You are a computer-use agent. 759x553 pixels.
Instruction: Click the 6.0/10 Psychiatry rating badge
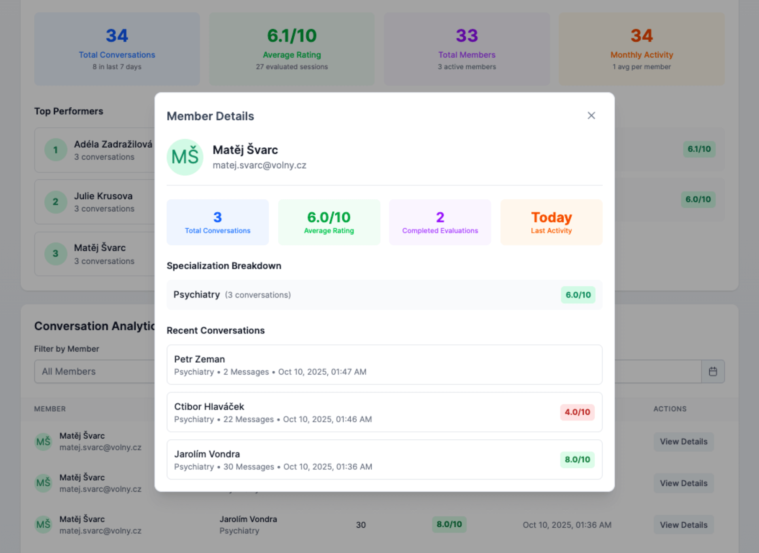(578, 295)
